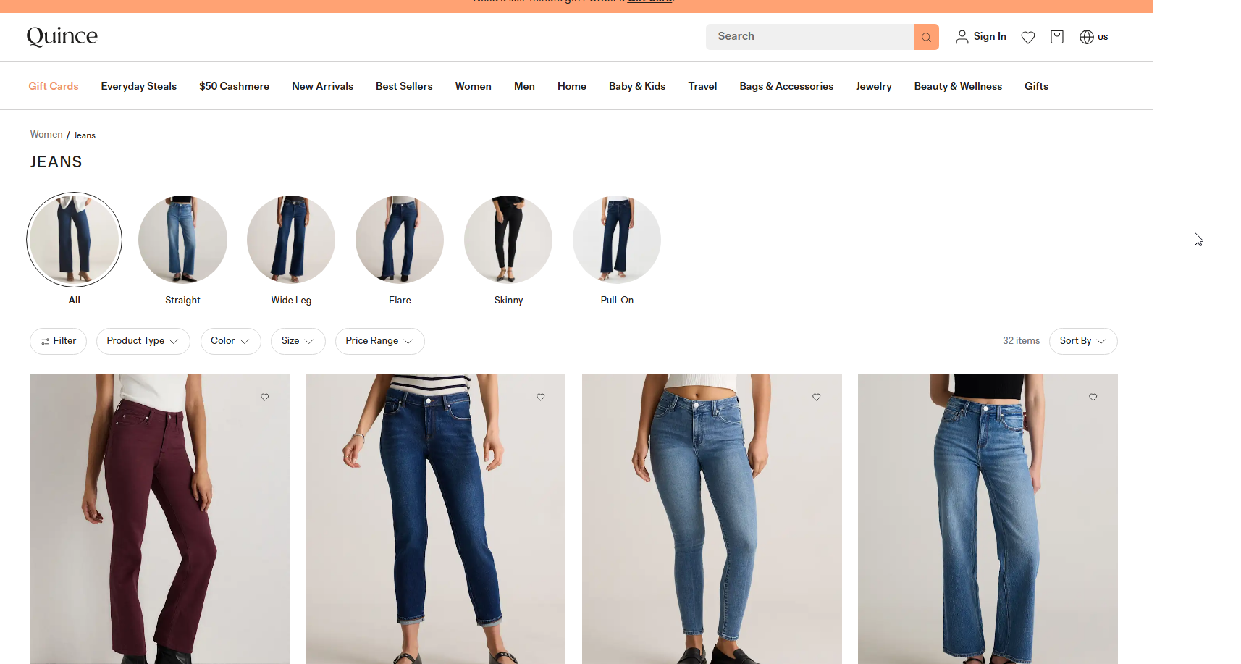Open the light blue skinny jeans product
The image size is (1241, 664).
point(712,519)
